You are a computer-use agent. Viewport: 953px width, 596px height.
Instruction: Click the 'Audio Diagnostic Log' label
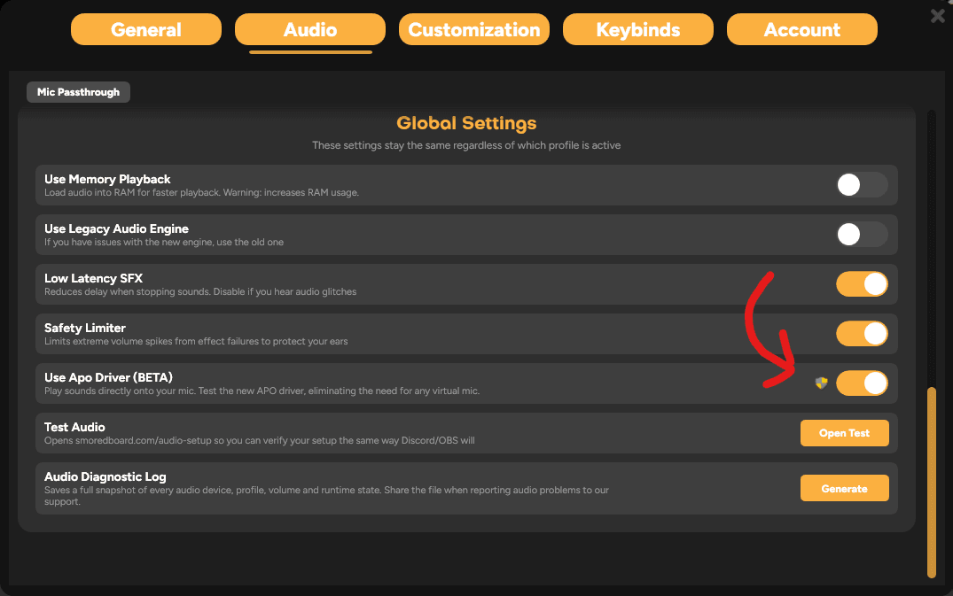pos(105,477)
